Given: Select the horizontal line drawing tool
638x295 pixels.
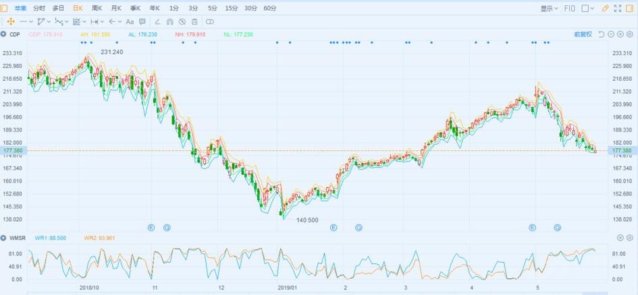Looking at the screenshot, I should tap(24, 22).
